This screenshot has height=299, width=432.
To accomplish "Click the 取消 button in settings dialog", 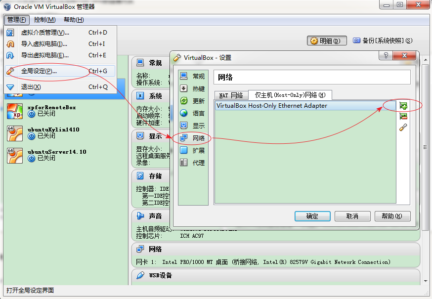I will pos(352,216).
